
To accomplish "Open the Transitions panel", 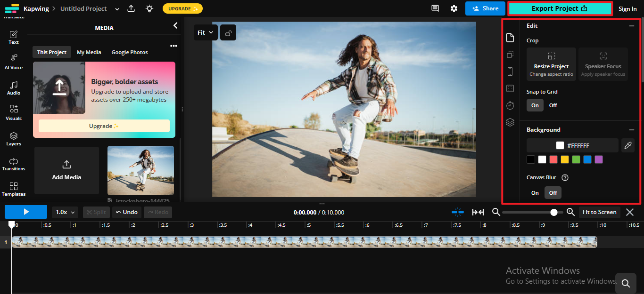I will (x=14, y=164).
